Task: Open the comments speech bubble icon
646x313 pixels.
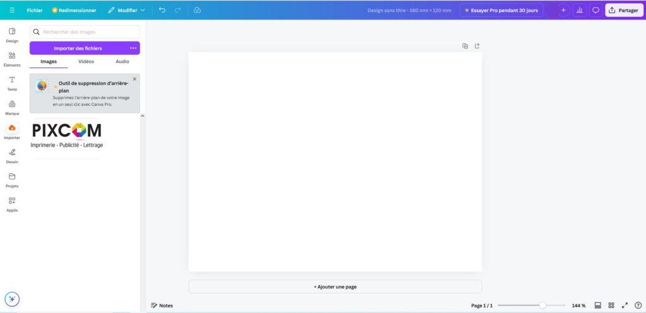Action: (x=595, y=10)
